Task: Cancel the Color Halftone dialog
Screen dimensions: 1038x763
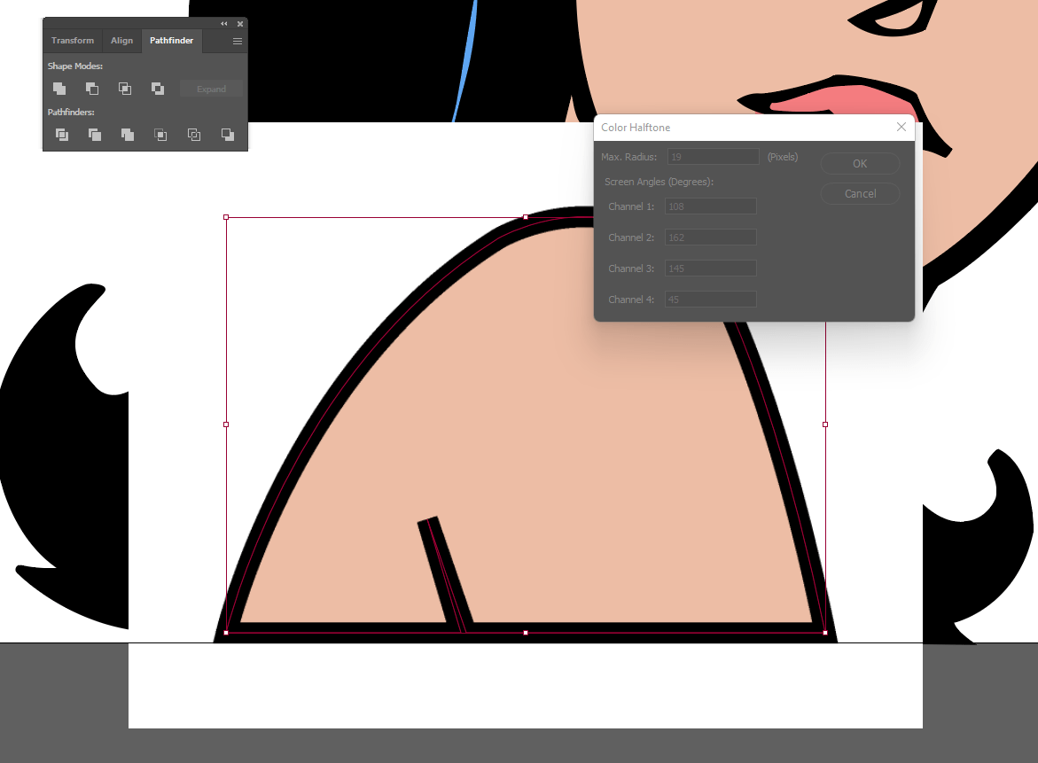Action: coord(859,193)
